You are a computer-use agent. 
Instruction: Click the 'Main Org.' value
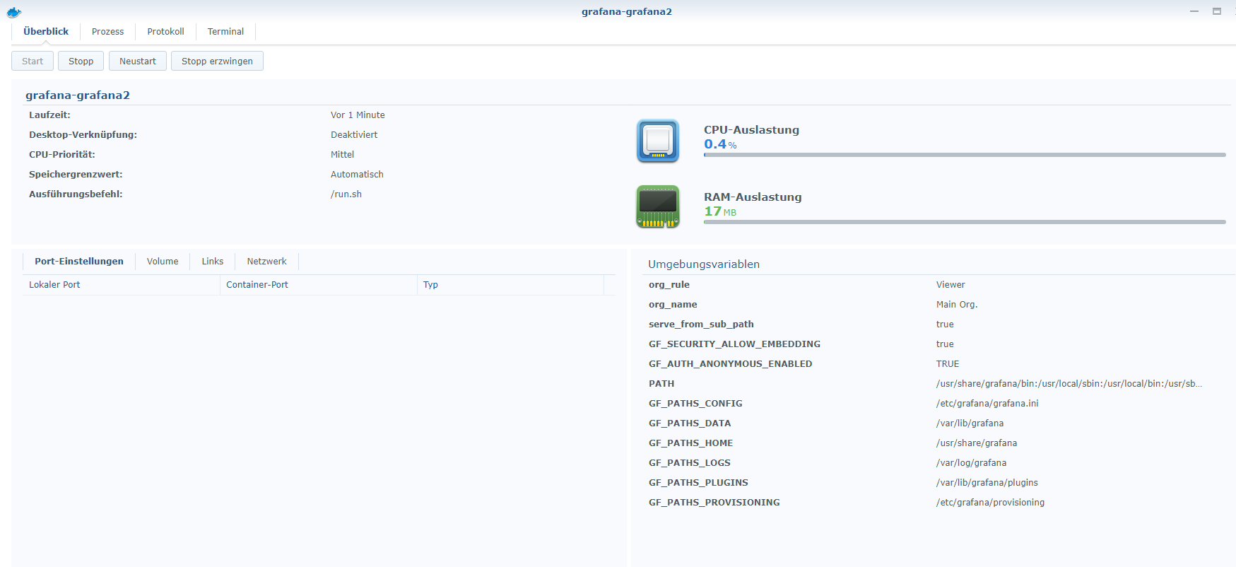pyautogui.click(x=957, y=304)
